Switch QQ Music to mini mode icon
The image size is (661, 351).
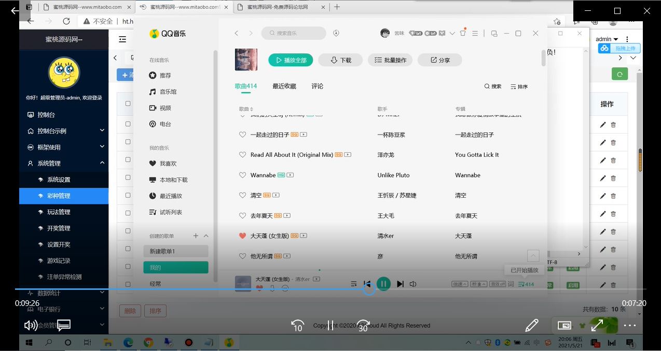[x=494, y=33]
